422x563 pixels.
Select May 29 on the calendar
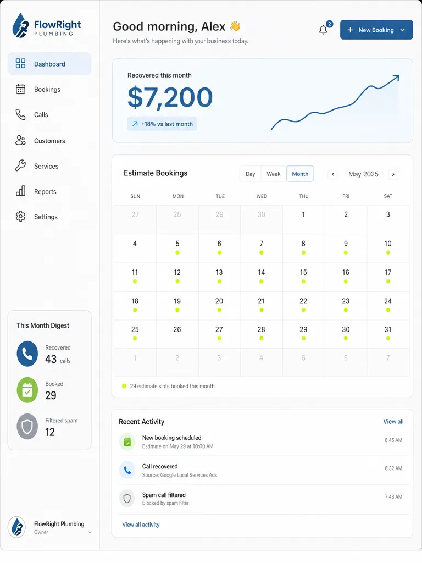click(x=303, y=334)
